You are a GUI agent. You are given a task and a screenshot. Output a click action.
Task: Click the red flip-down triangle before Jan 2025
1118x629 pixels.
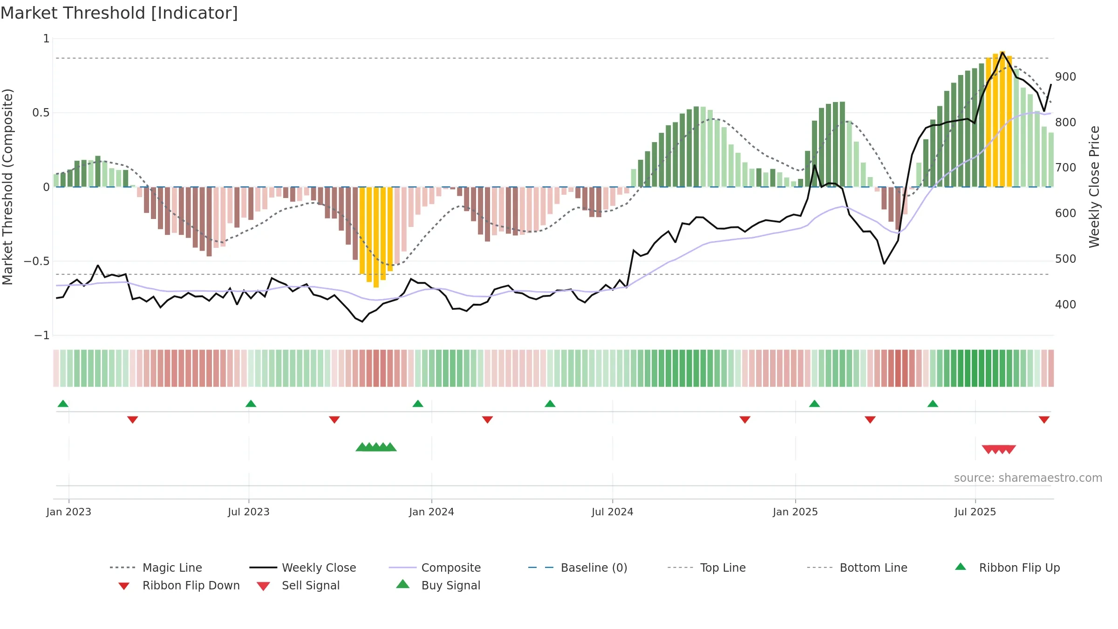tap(745, 420)
